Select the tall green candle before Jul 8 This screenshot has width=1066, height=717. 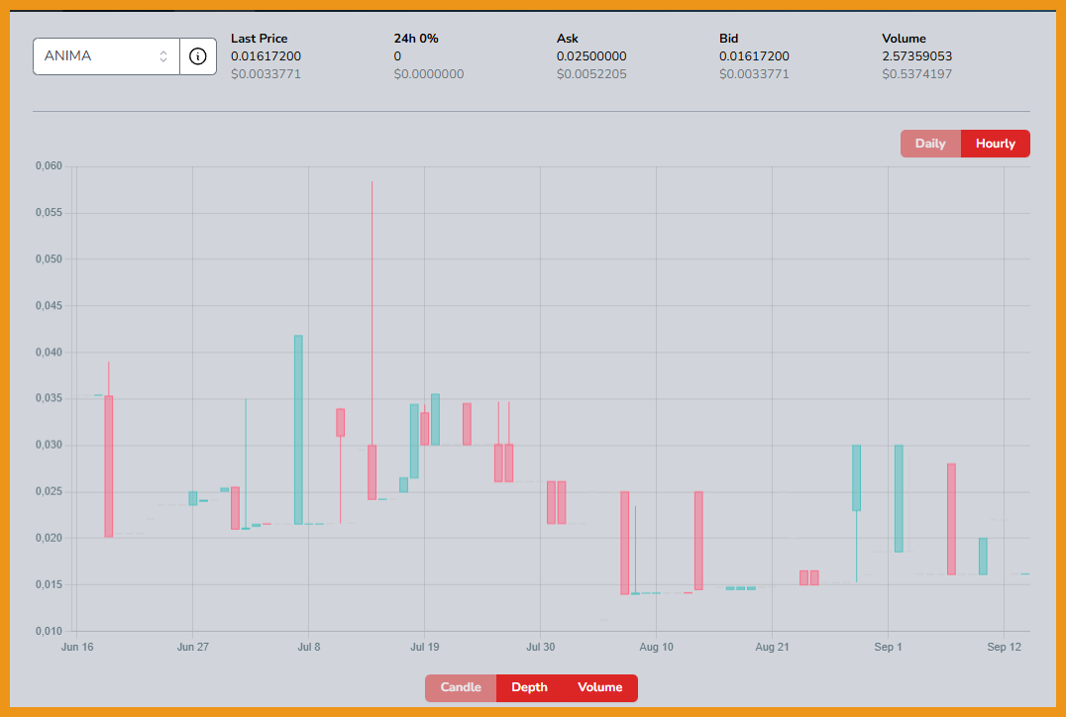point(298,429)
